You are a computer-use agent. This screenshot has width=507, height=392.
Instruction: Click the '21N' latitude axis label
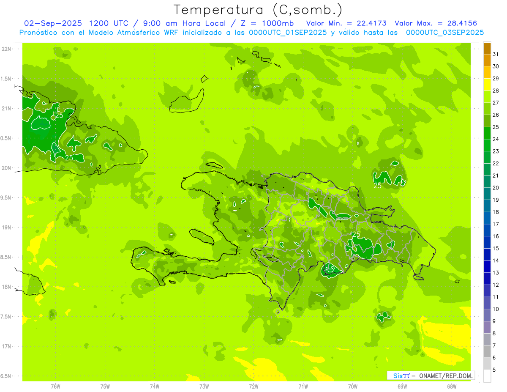coord(6,108)
